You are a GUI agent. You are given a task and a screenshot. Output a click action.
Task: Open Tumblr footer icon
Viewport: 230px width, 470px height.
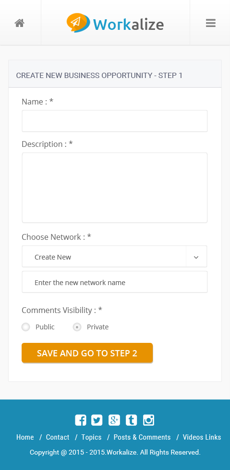click(132, 420)
